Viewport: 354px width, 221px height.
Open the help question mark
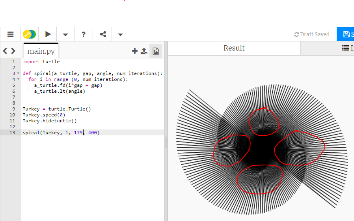point(84,34)
